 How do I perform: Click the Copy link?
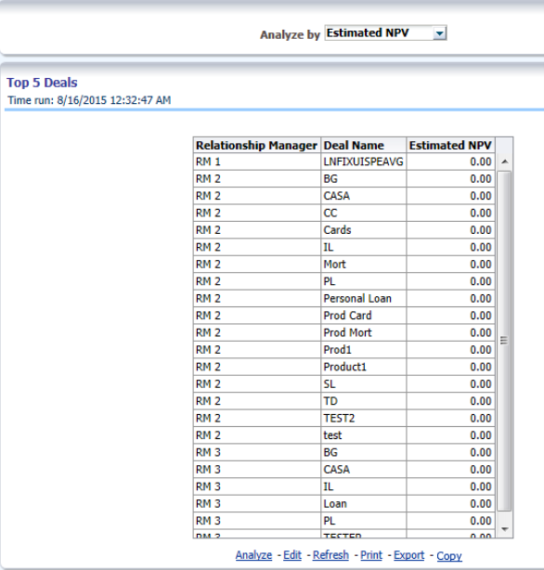449,556
